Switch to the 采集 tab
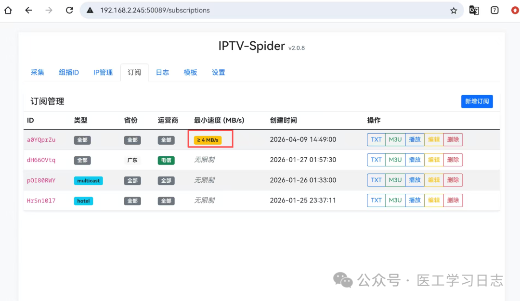This screenshot has height=301, width=520. pos(38,73)
